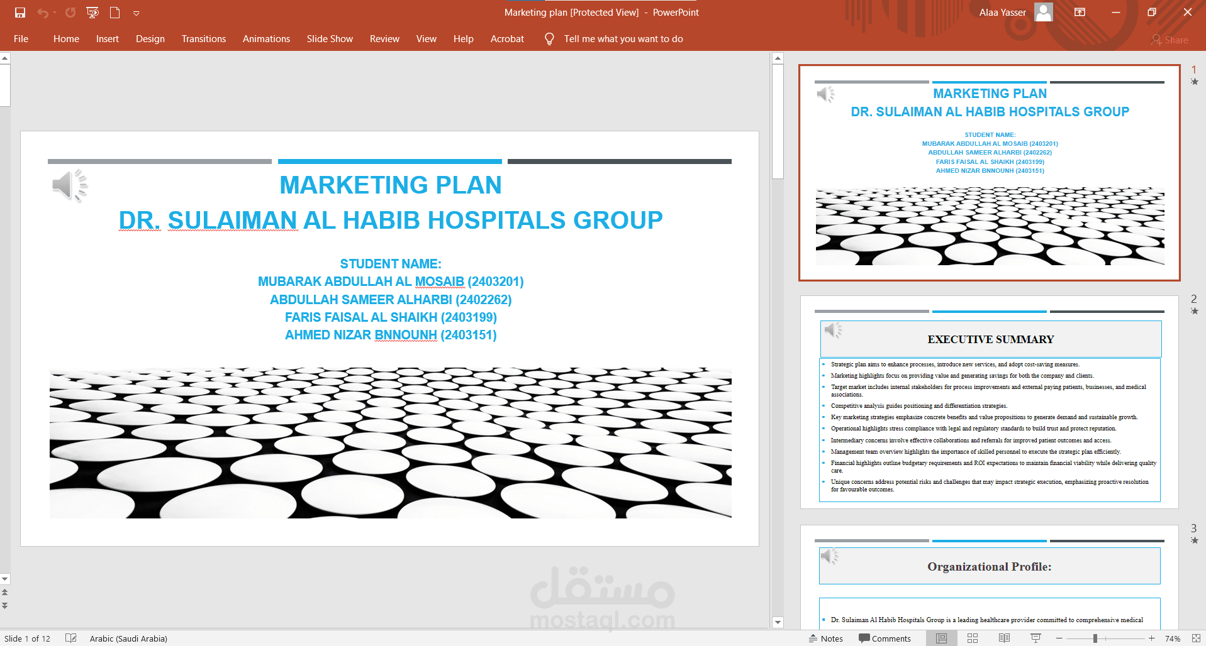Click the animation star icon beside slide 1
Viewport: 1206px width, 646px height.
point(1195,82)
